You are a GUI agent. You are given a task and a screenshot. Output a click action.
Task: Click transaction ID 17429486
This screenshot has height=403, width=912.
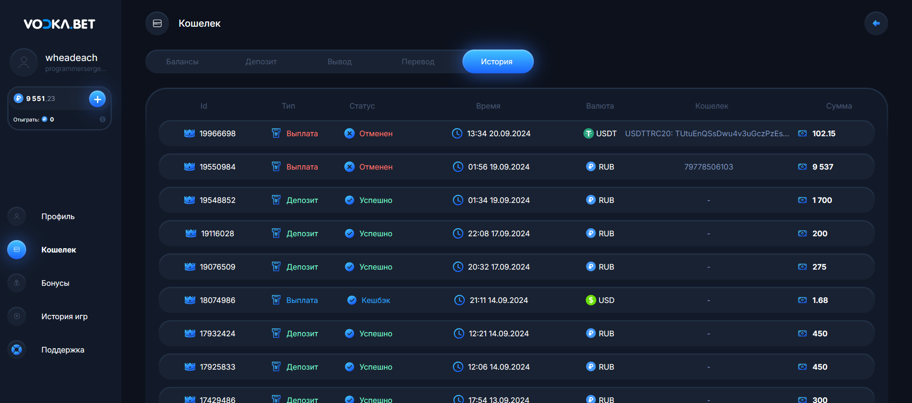(218, 399)
